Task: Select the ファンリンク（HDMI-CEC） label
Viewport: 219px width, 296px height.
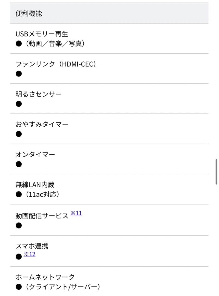Action: 56,64
